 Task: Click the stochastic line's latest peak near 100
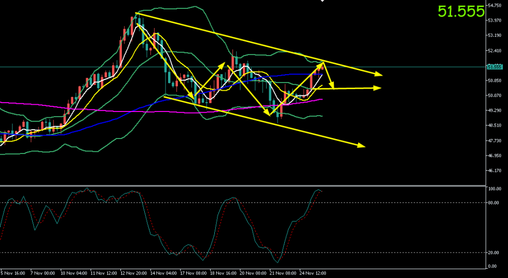pos(318,190)
